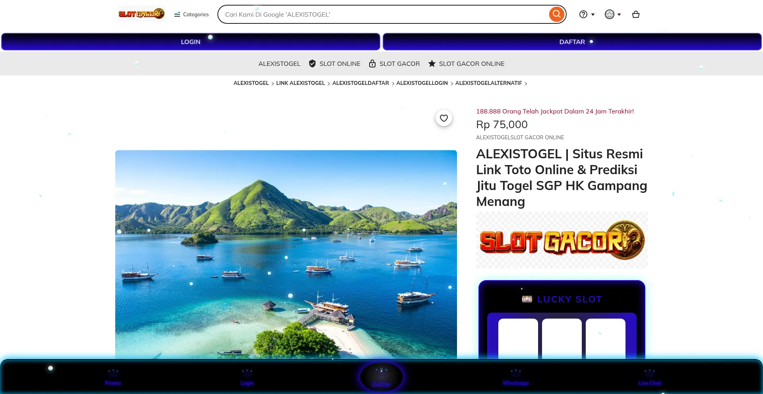Click the middle Lucky Slot reel
Screen dimensions: 763x394
click(x=562, y=338)
